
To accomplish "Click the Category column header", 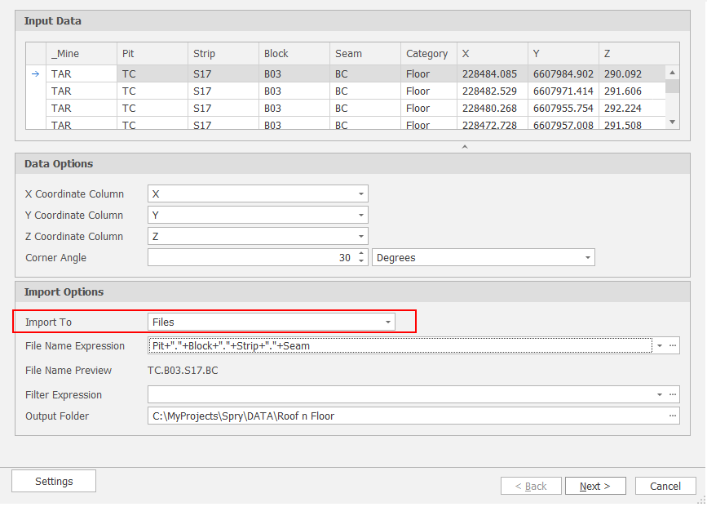I will click(x=427, y=54).
